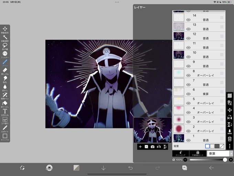
Task: Select the Eraser (消しゴム) tool
Action: [5, 71]
